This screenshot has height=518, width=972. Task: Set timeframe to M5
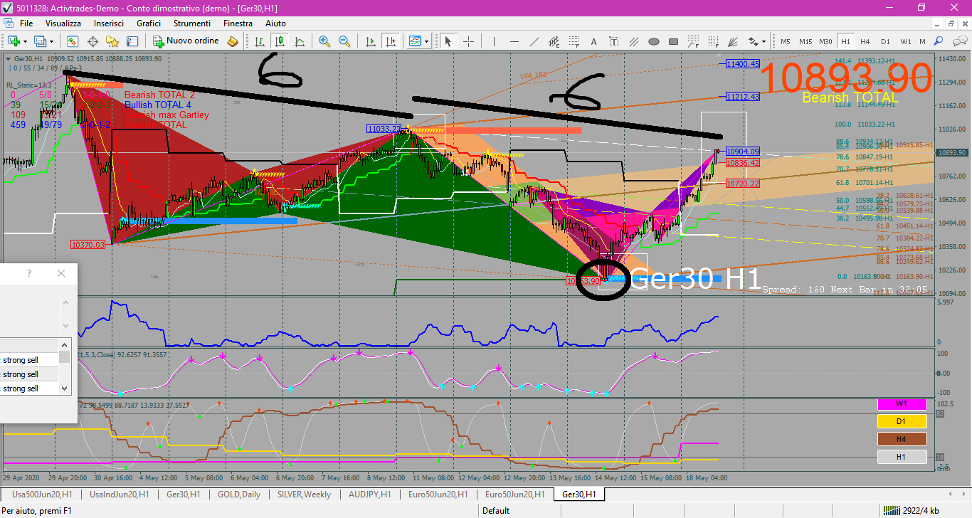point(786,41)
